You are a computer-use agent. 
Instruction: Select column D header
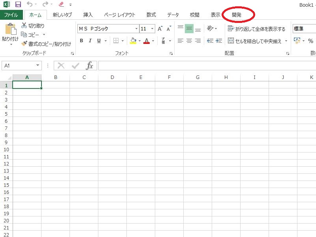pos(112,77)
